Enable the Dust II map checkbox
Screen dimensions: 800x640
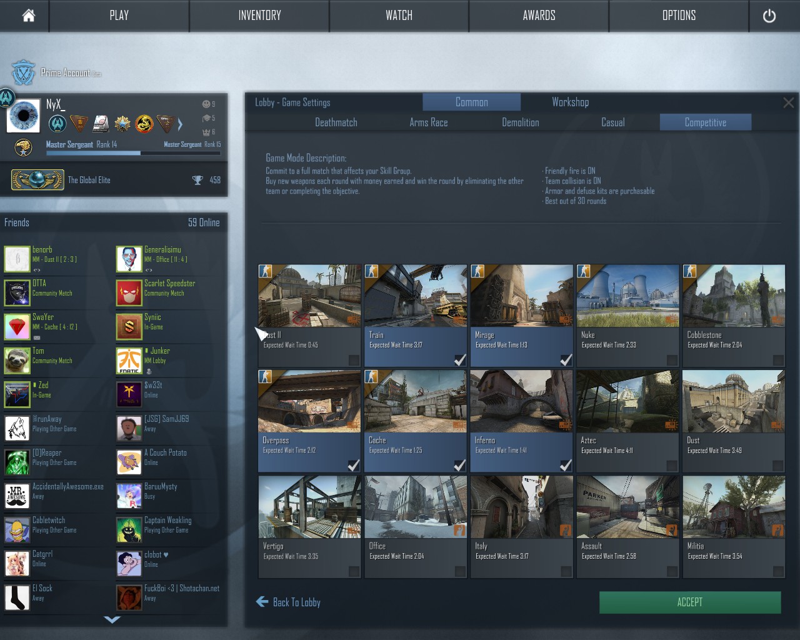[354, 360]
